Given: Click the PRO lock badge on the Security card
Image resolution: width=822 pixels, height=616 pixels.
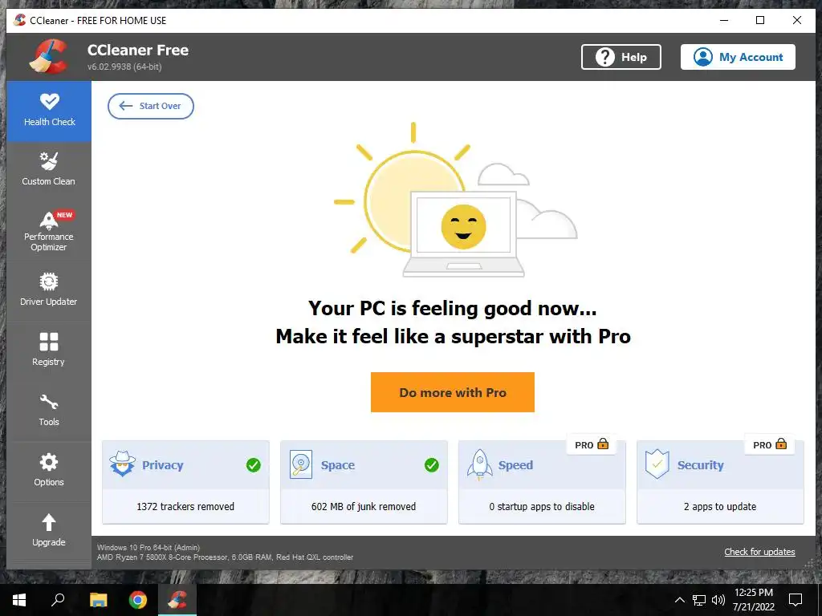Looking at the screenshot, I should coord(770,444).
